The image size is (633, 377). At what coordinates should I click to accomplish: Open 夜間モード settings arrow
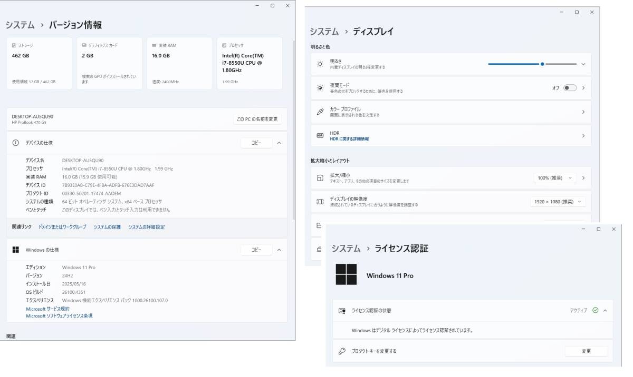coord(583,88)
